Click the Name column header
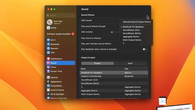The image size is (195, 110). 83,69
